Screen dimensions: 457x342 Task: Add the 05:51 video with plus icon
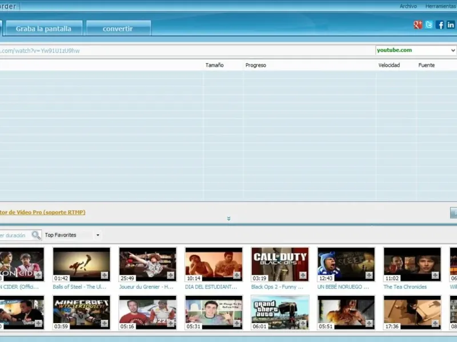(x=369, y=323)
